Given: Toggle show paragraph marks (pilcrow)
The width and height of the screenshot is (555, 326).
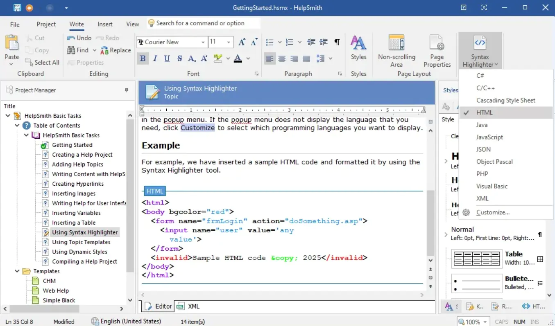Looking at the screenshot, I should click(337, 42).
